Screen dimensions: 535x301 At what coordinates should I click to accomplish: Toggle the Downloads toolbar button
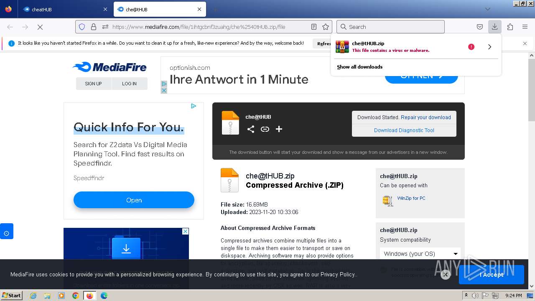pos(494,27)
